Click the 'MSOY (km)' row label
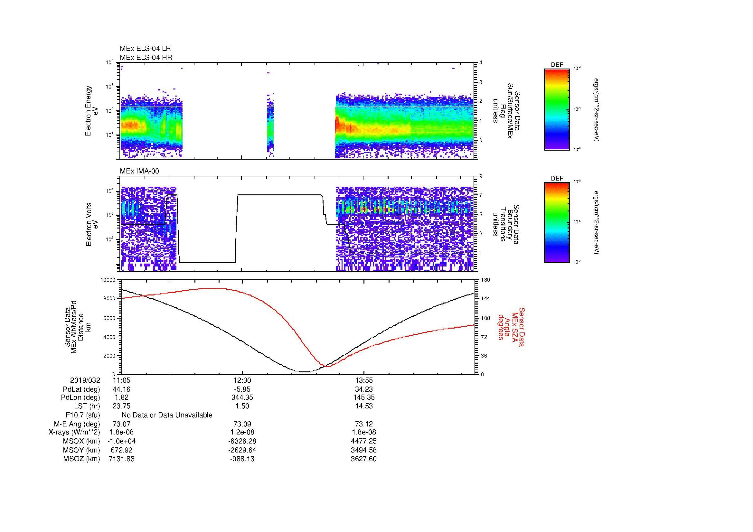 [82, 450]
